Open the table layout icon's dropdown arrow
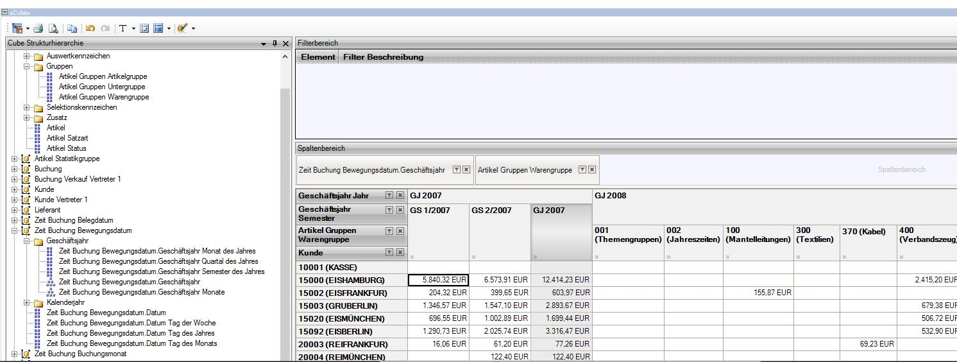 (169, 28)
